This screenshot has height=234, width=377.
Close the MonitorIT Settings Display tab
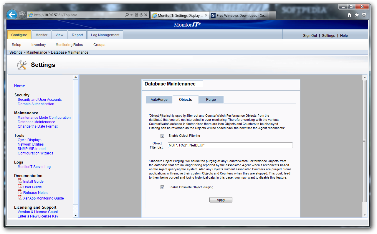[206, 16]
